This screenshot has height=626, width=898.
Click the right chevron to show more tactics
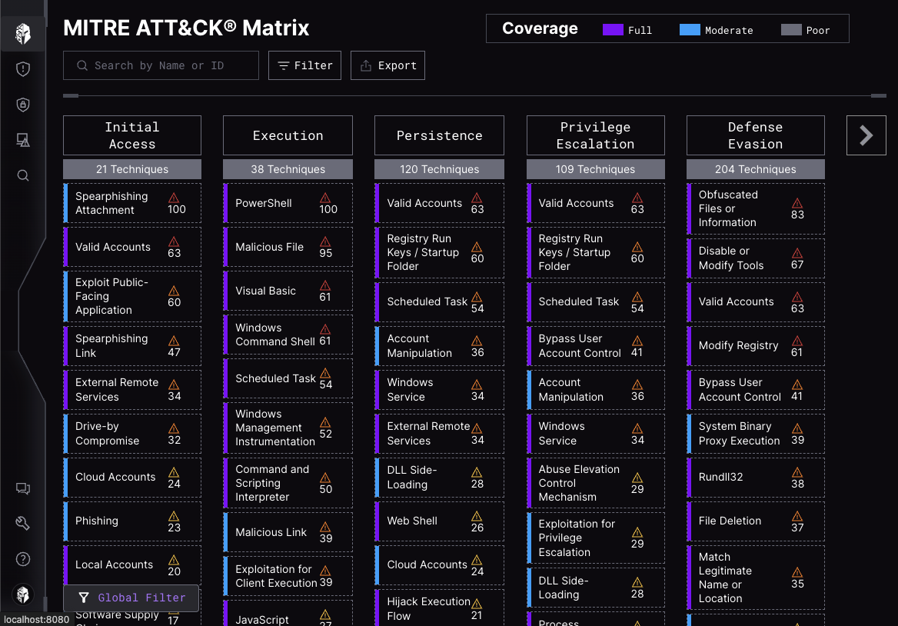coord(866,135)
